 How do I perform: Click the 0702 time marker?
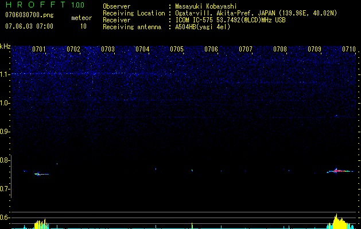pyautogui.click(x=73, y=49)
